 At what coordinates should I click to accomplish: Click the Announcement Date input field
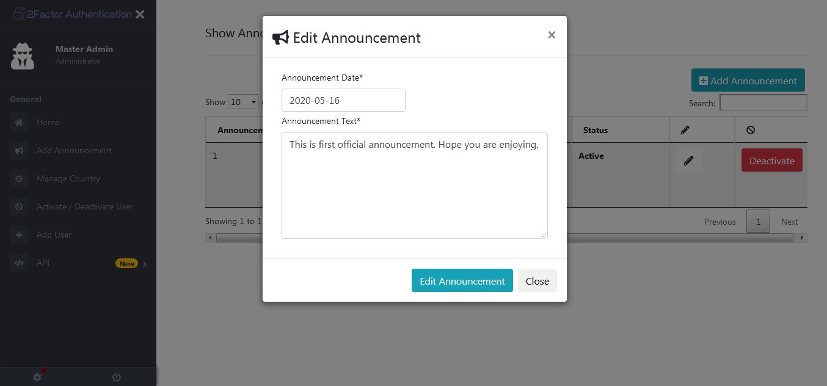[343, 100]
